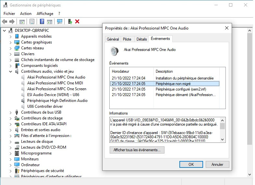Click the Lecteurs de DVD/CD-ROM icon
Screen dimensions: 255x185
pos(17,147)
